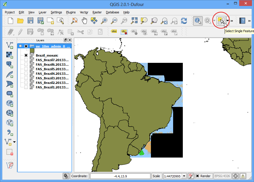Viewport: 254px width, 182px height.
Task: Collapse the ne_10m_admin_0 layer tree
Action: (x=21, y=46)
